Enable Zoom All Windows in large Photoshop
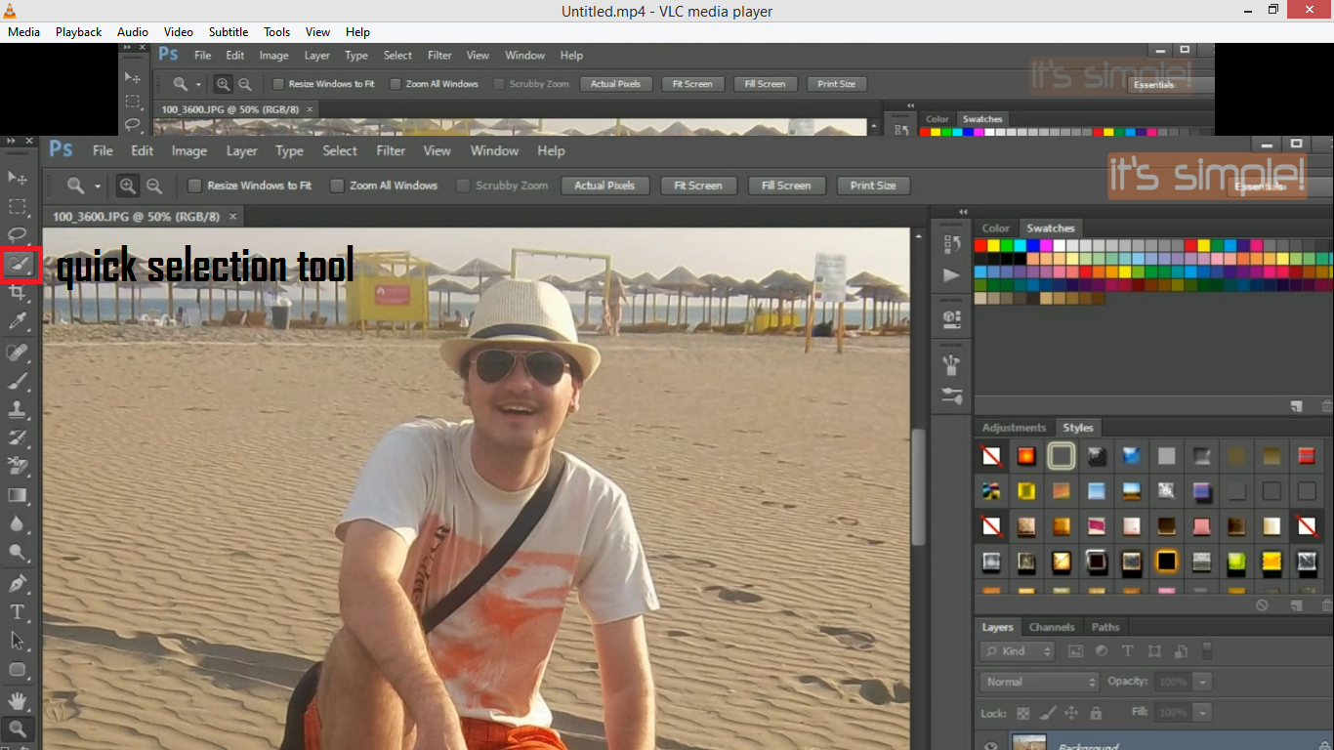 pos(337,186)
